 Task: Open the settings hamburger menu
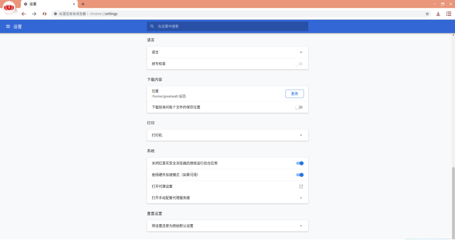(x=8, y=26)
